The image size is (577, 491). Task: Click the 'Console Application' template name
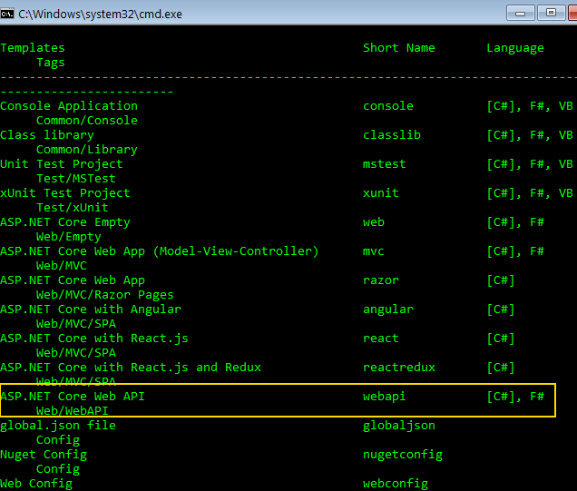[69, 106]
